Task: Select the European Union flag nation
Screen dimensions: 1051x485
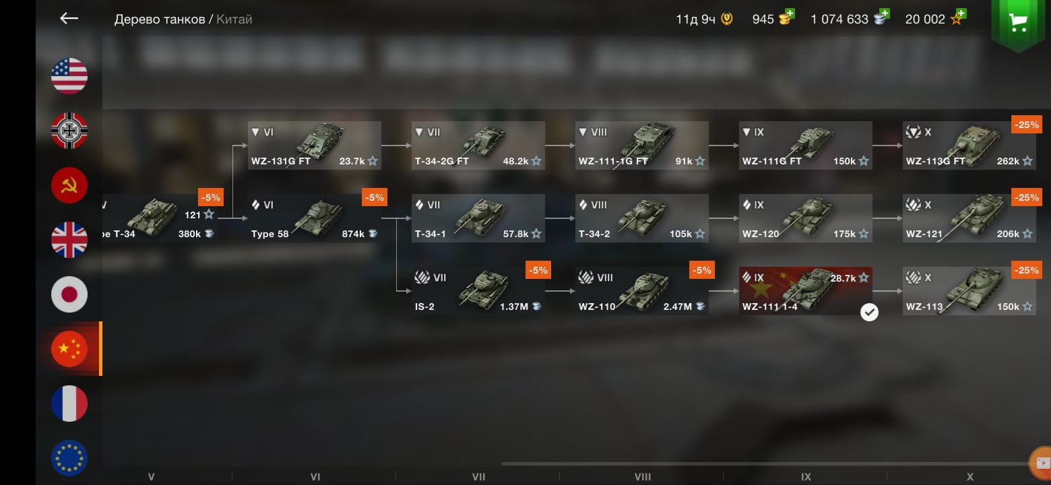Action: 69,458
